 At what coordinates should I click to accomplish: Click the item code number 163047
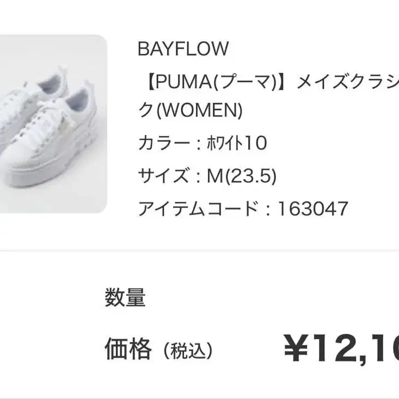pyautogui.click(x=312, y=208)
